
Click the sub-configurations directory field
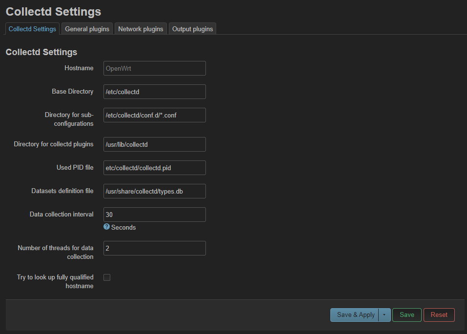pyautogui.click(x=154, y=115)
